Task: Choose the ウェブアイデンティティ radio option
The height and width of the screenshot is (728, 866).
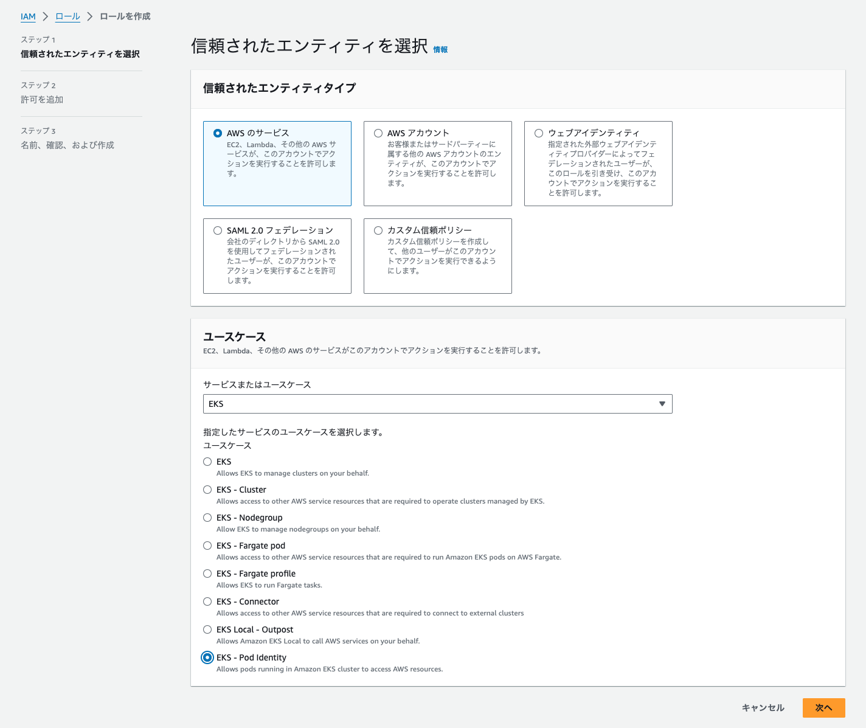Action: click(x=539, y=133)
